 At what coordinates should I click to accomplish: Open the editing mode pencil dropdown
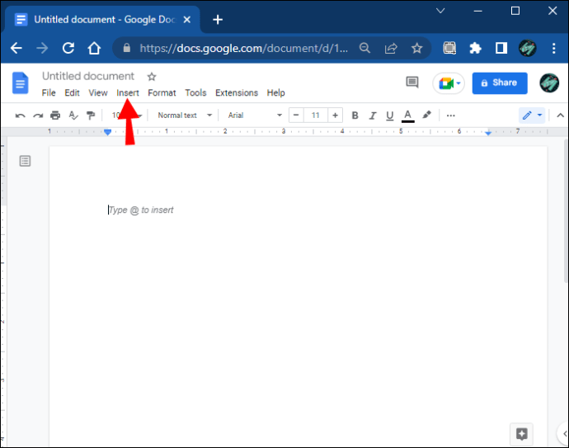[x=532, y=116]
